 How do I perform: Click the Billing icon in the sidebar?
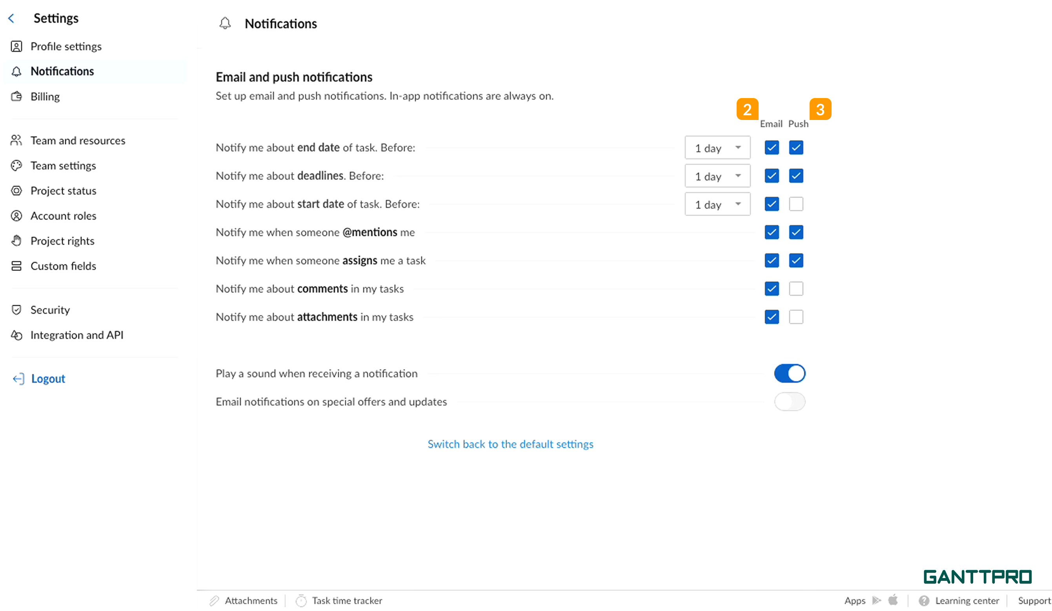coord(16,96)
